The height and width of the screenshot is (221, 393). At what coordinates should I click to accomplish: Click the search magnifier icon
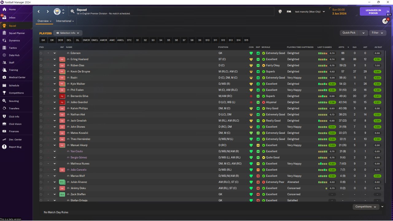click(x=72, y=12)
